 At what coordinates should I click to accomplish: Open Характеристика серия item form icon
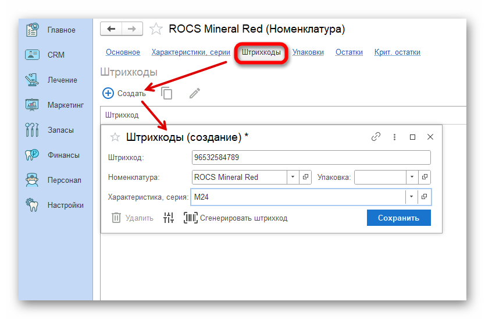click(425, 197)
